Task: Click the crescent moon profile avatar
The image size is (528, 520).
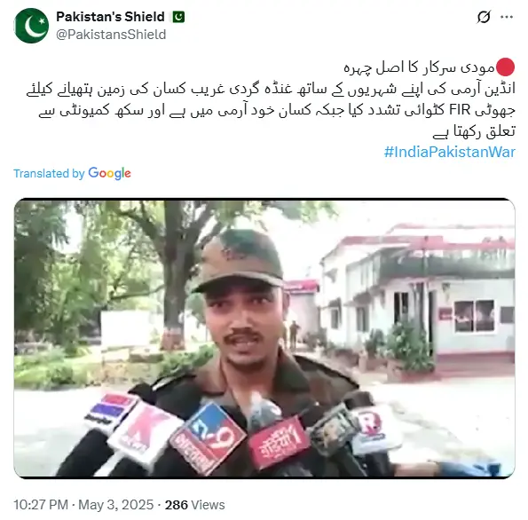Action: [x=31, y=26]
